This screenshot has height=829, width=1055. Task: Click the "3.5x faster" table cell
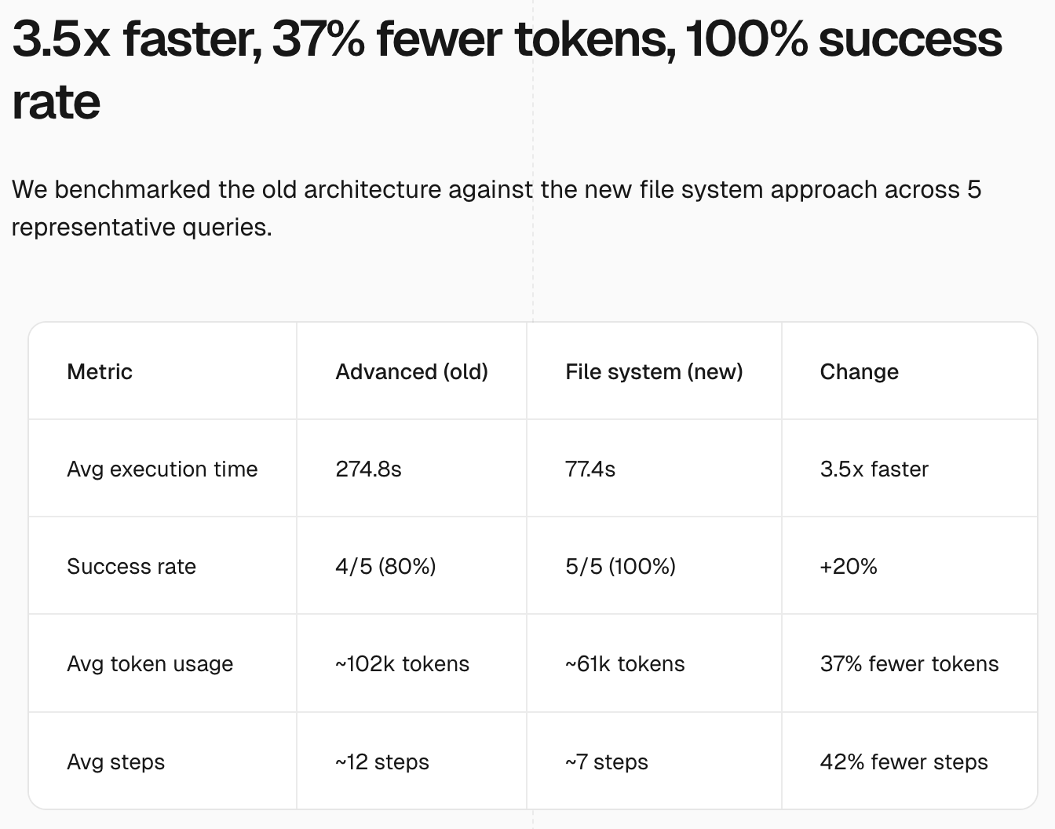point(874,469)
